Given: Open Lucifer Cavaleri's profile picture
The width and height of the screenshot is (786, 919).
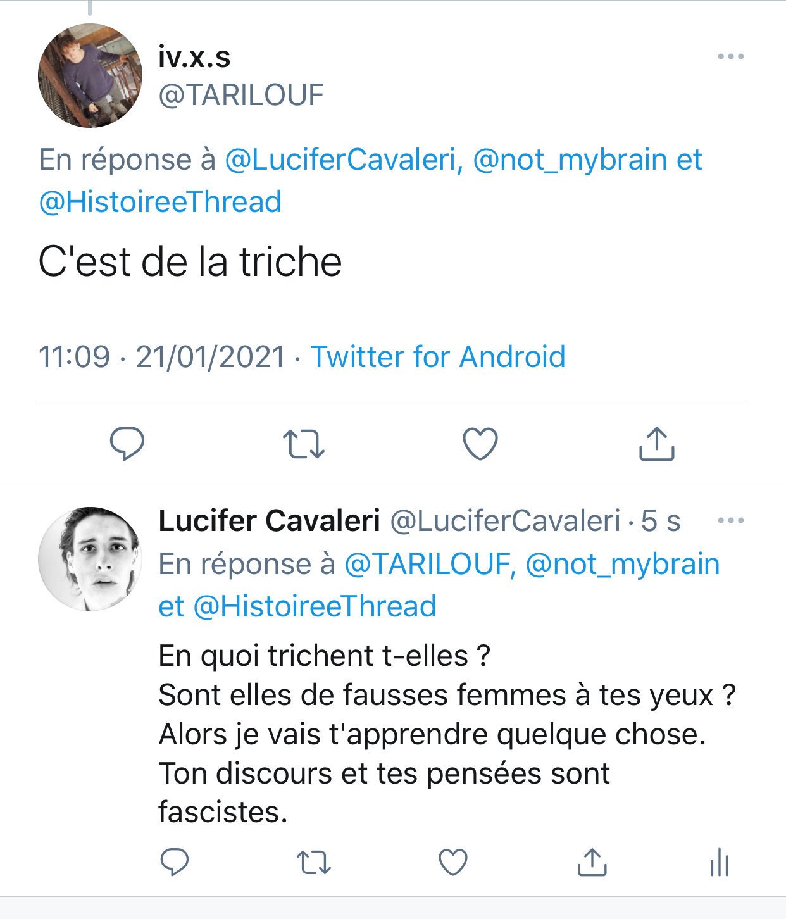Looking at the screenshot, I should [x=90, y=558].
